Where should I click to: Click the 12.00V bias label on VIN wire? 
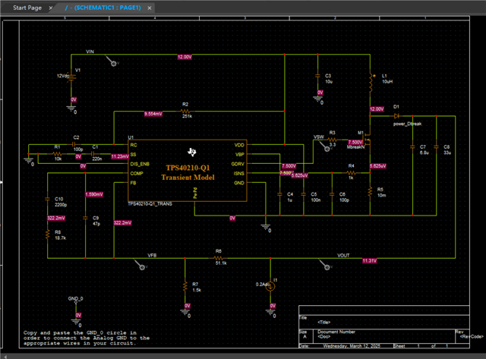click(x=185, y=57)
